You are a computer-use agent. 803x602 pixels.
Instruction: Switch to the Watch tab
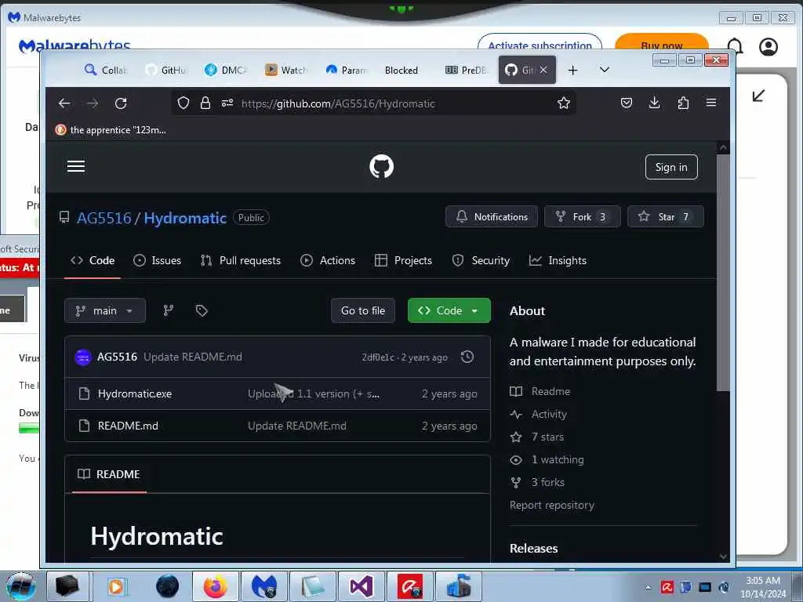(285, 70)
